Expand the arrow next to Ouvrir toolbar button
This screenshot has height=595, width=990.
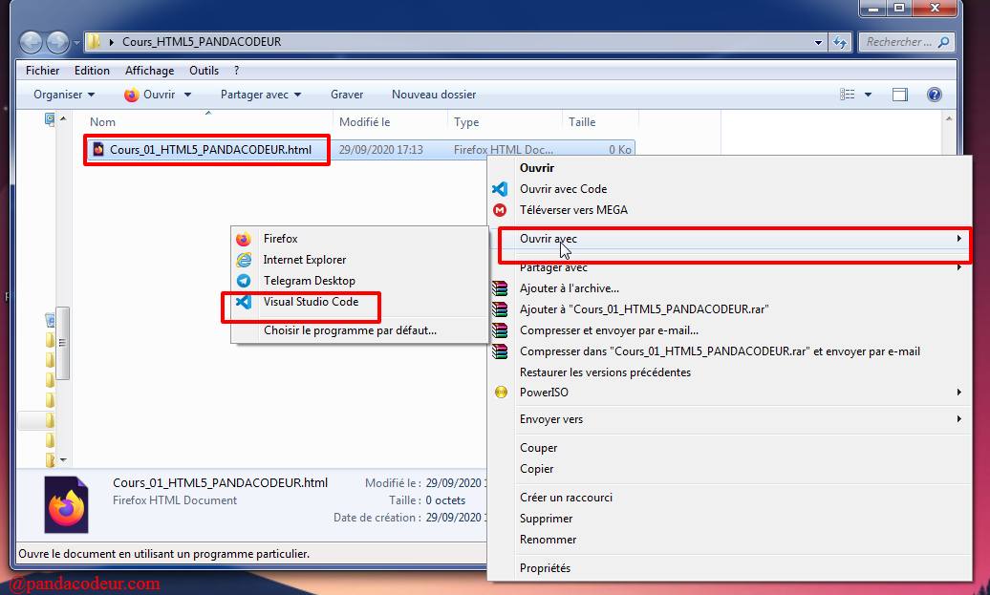[187, 95]
